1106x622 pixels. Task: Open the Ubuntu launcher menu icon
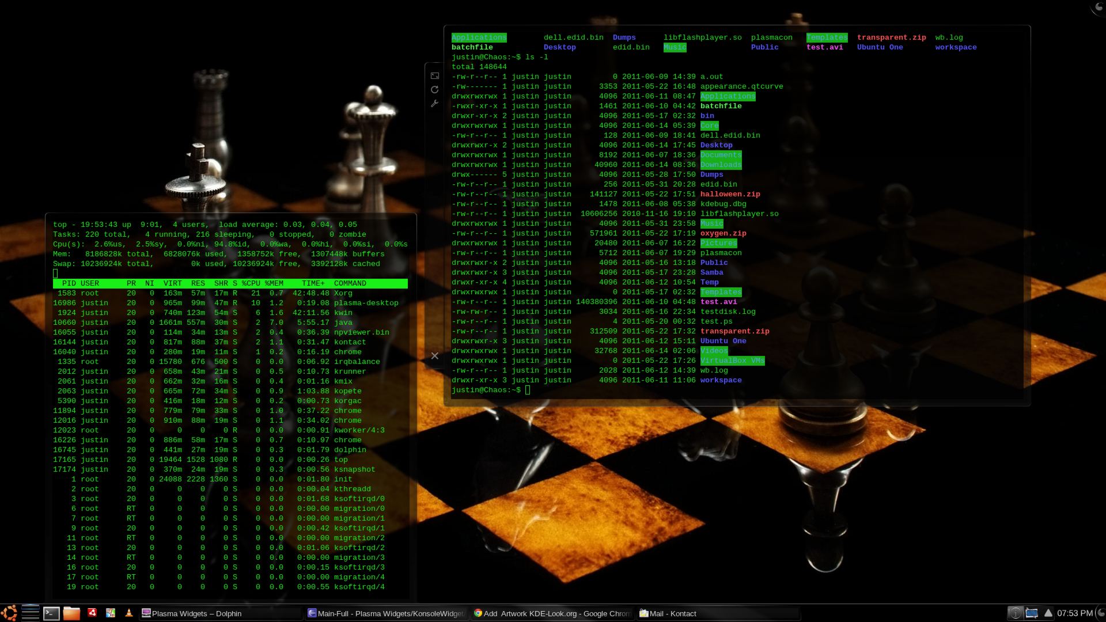click(x=9, y=613)
